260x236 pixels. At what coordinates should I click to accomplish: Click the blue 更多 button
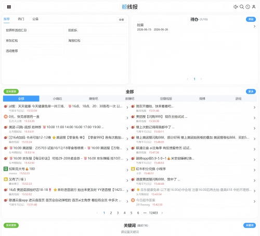click(x=251, y=91)
